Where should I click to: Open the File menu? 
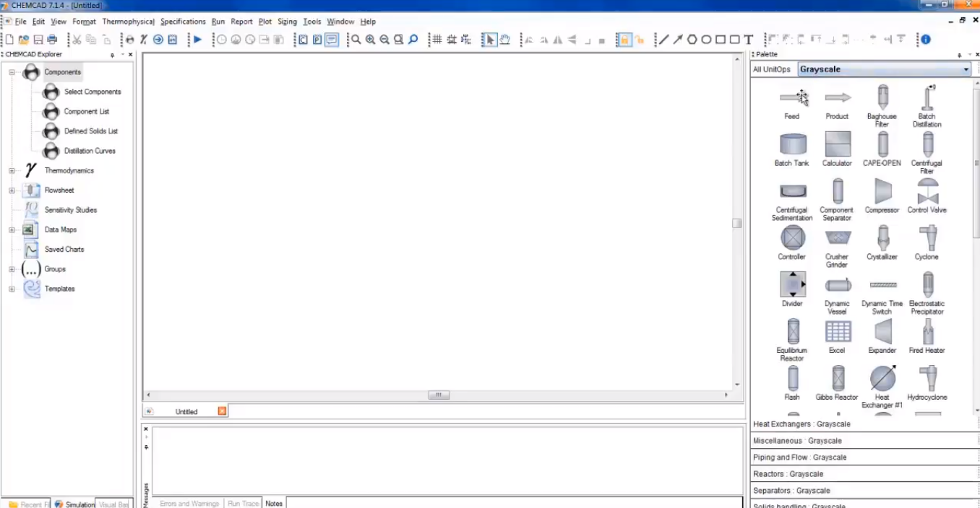[x=20, y=22]
